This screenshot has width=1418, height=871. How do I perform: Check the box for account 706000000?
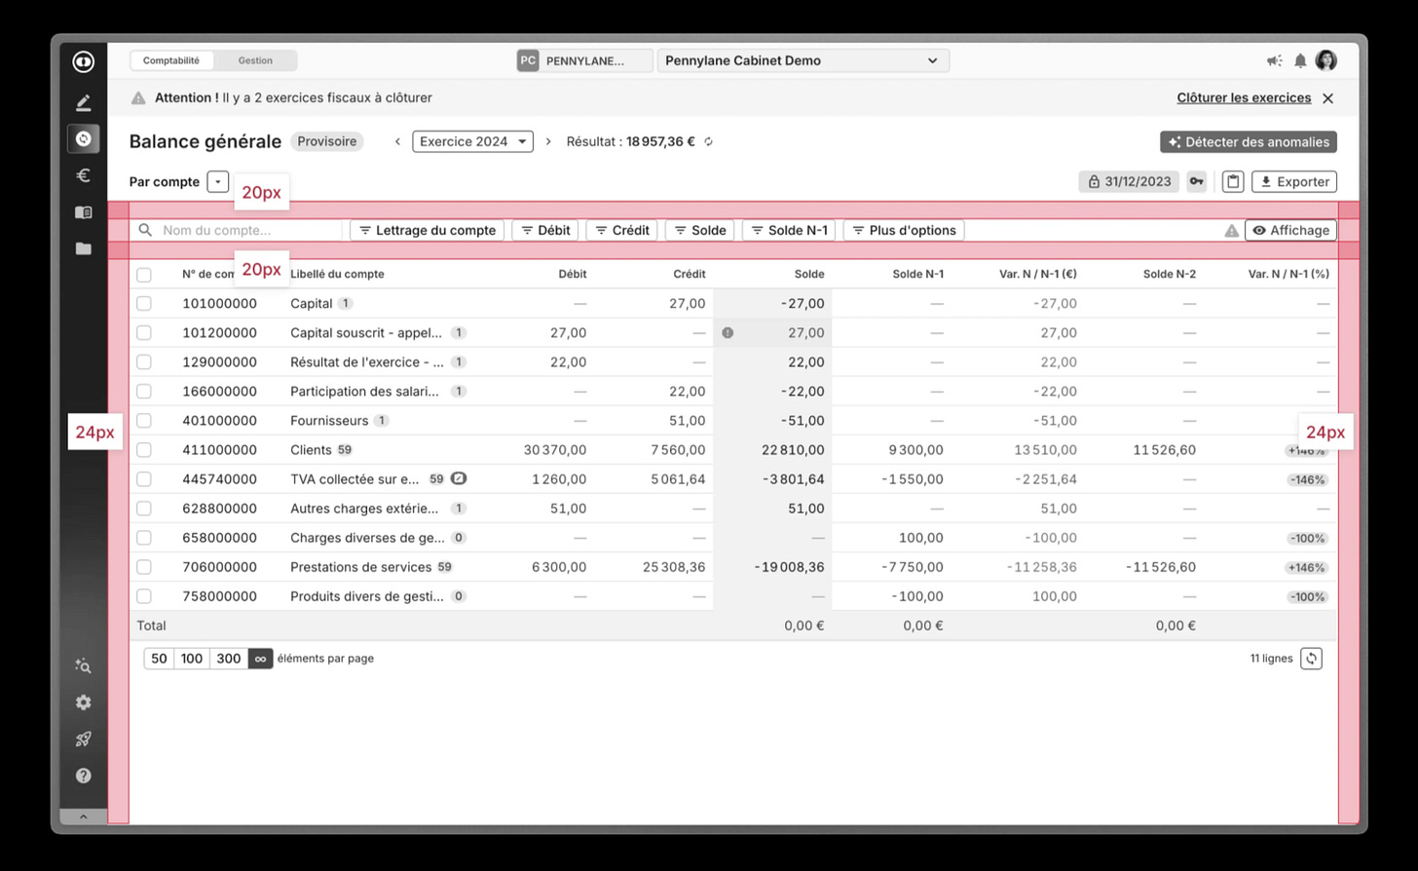[x=144, y=567]
